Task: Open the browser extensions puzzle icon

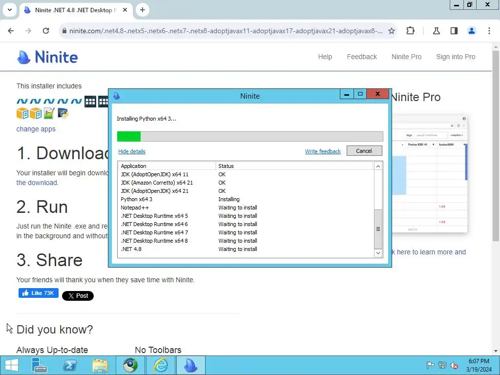Action: coord(410,31)
